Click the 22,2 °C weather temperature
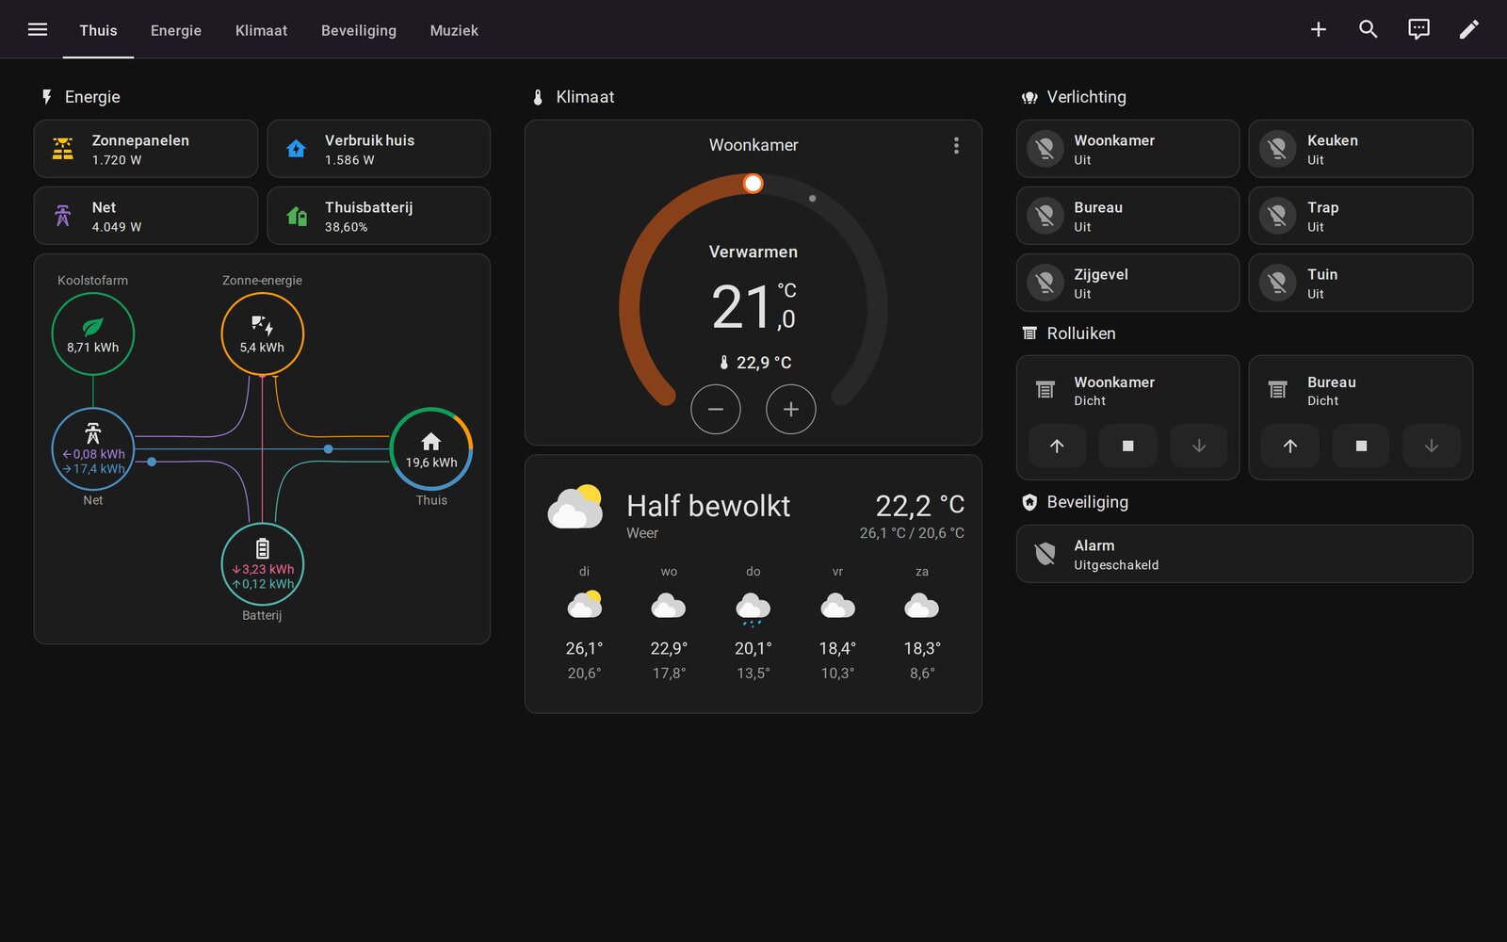This screenshot has height=942, width=1507. [919, 506]
